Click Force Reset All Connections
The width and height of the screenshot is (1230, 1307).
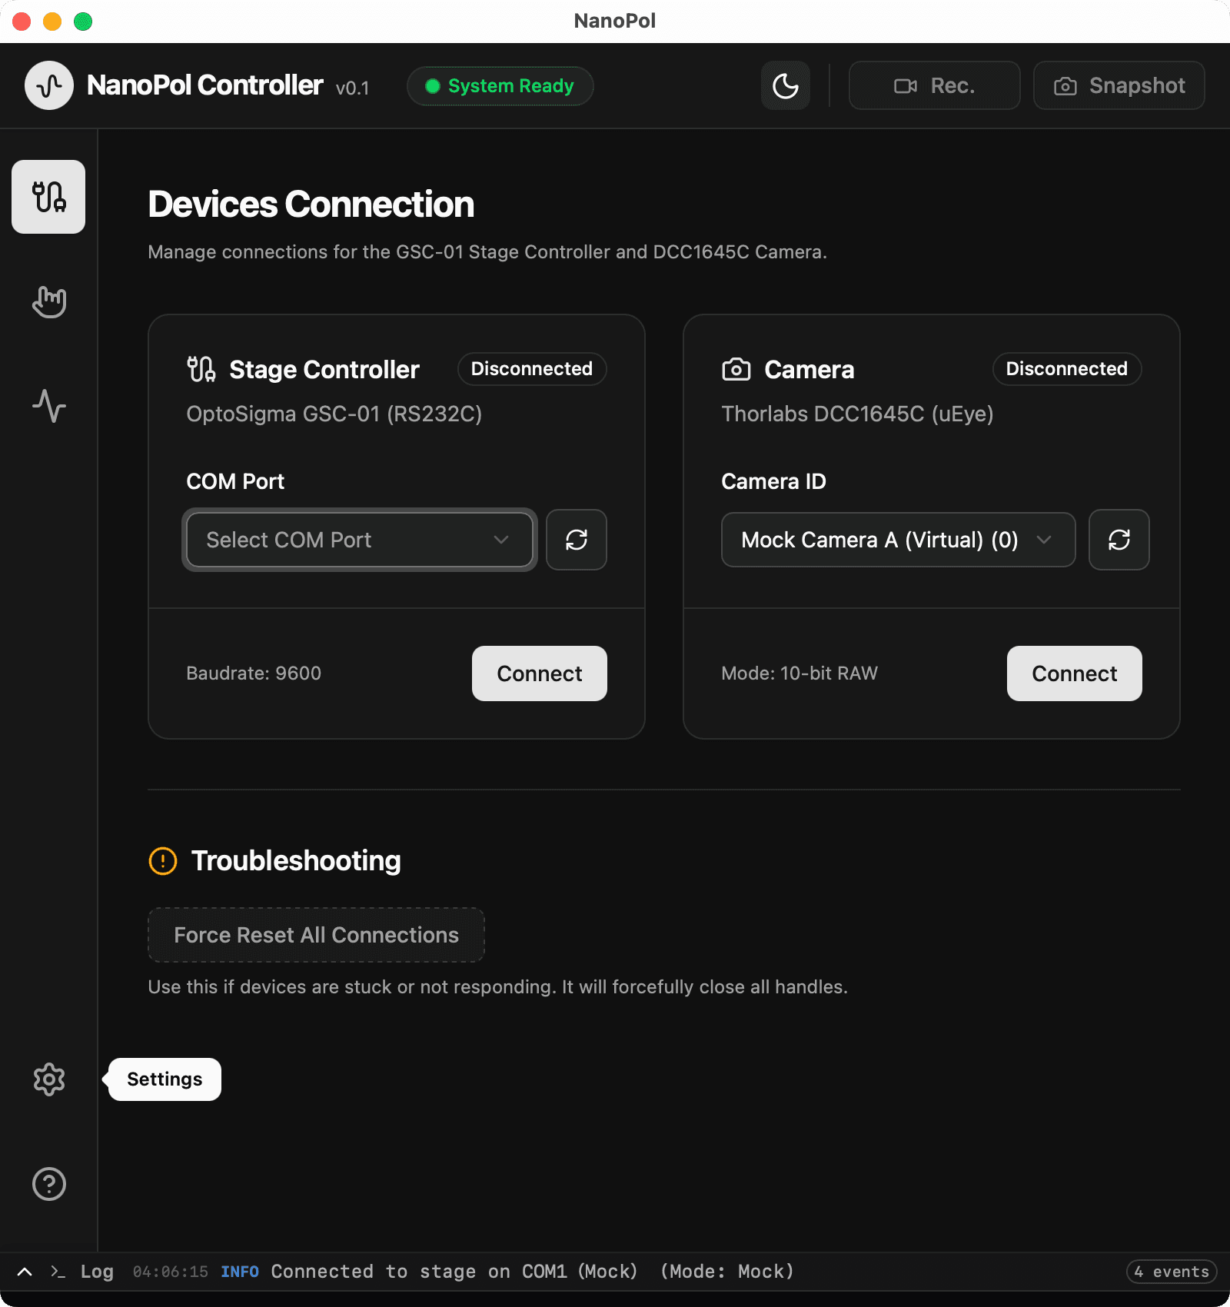[x=316, y=935]
